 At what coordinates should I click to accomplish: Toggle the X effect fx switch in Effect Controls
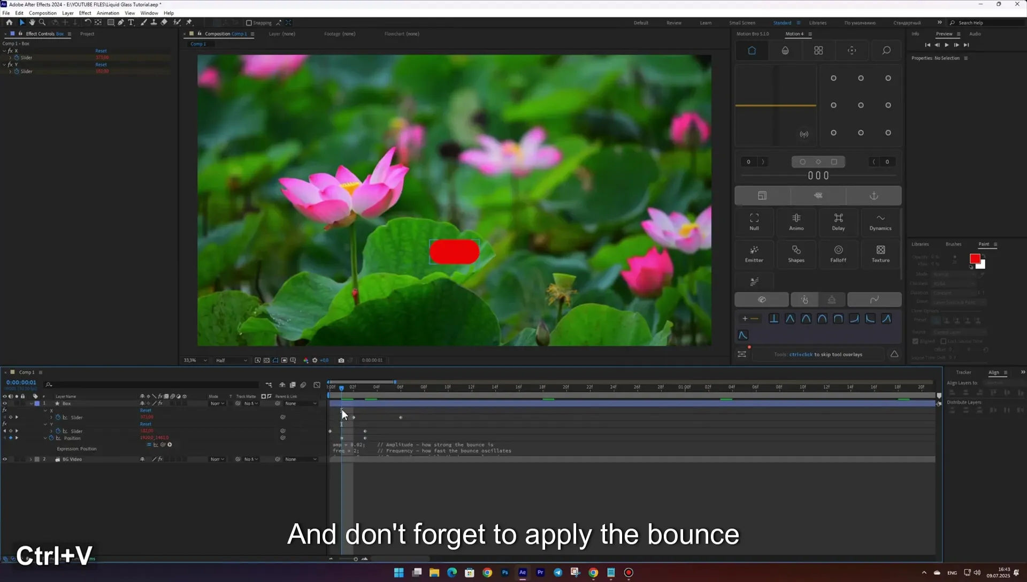coord(10,51)
